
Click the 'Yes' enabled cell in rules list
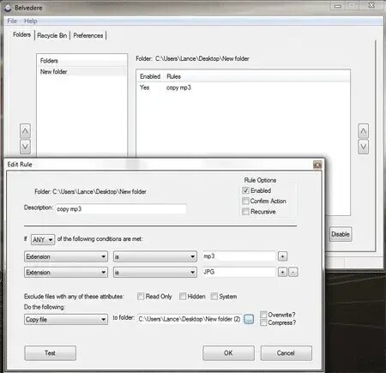pos(145,87)
